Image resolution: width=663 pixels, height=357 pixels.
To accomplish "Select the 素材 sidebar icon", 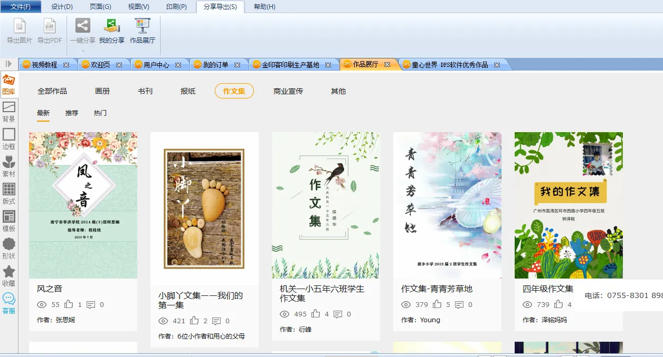I will pos(9,166).
